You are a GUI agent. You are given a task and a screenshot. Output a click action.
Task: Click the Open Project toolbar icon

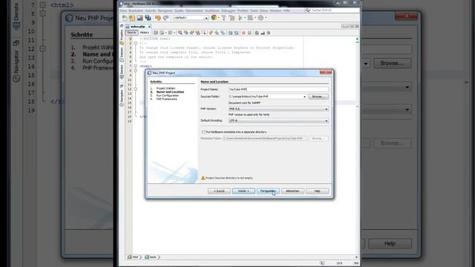(x=140, y=18)
